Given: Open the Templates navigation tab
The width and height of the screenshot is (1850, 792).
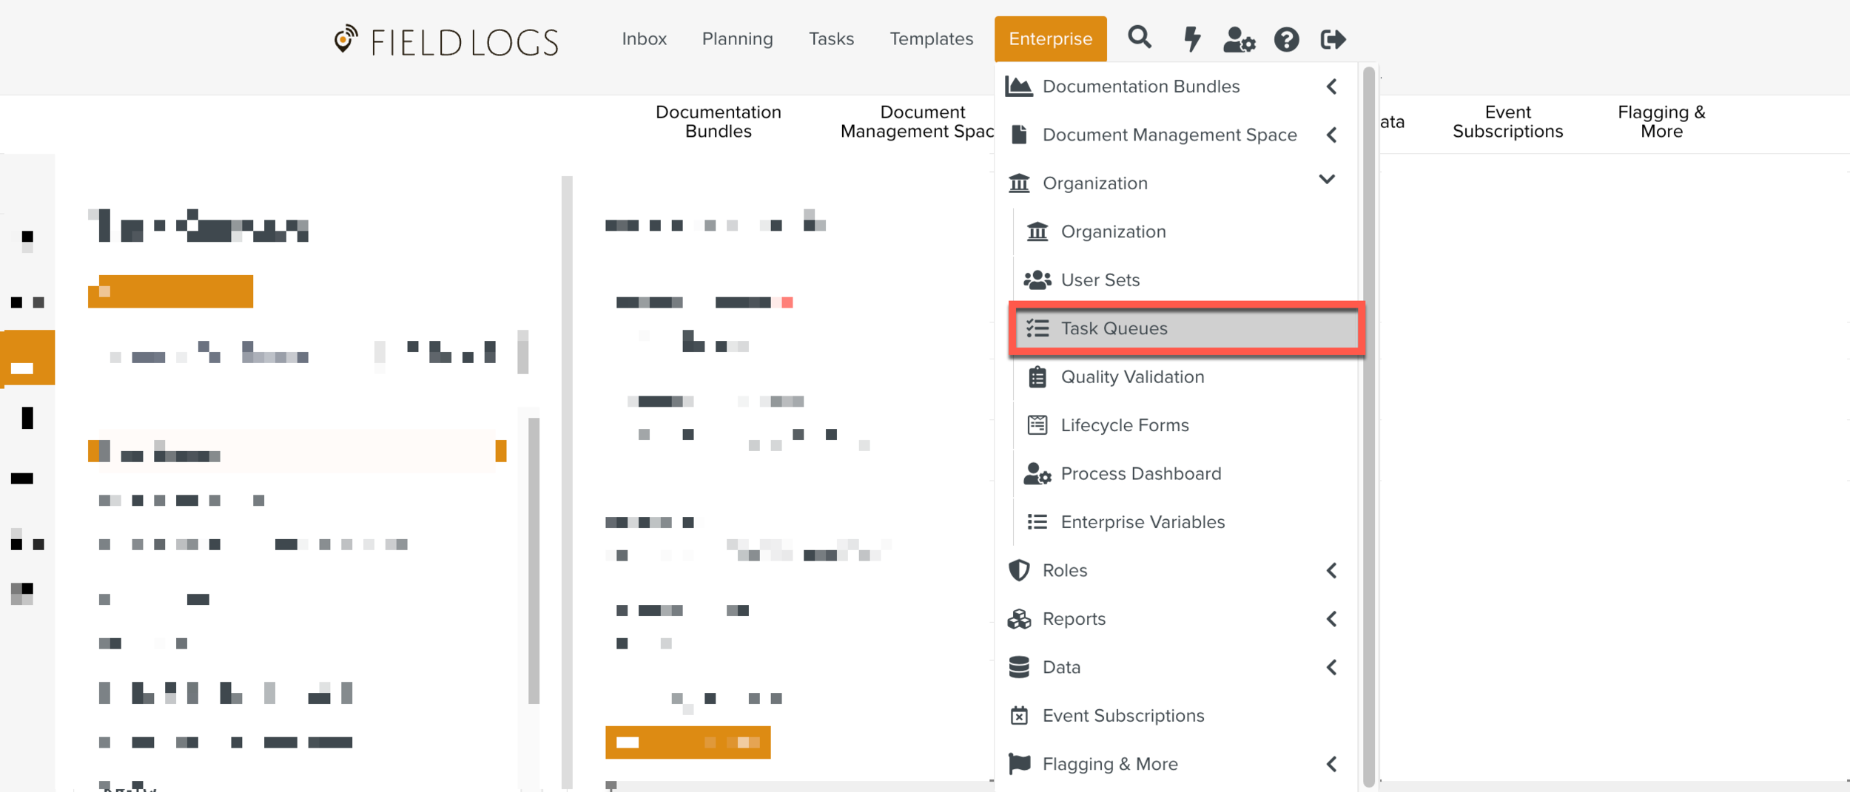Looking at the screenshot, I should point(931,38).
